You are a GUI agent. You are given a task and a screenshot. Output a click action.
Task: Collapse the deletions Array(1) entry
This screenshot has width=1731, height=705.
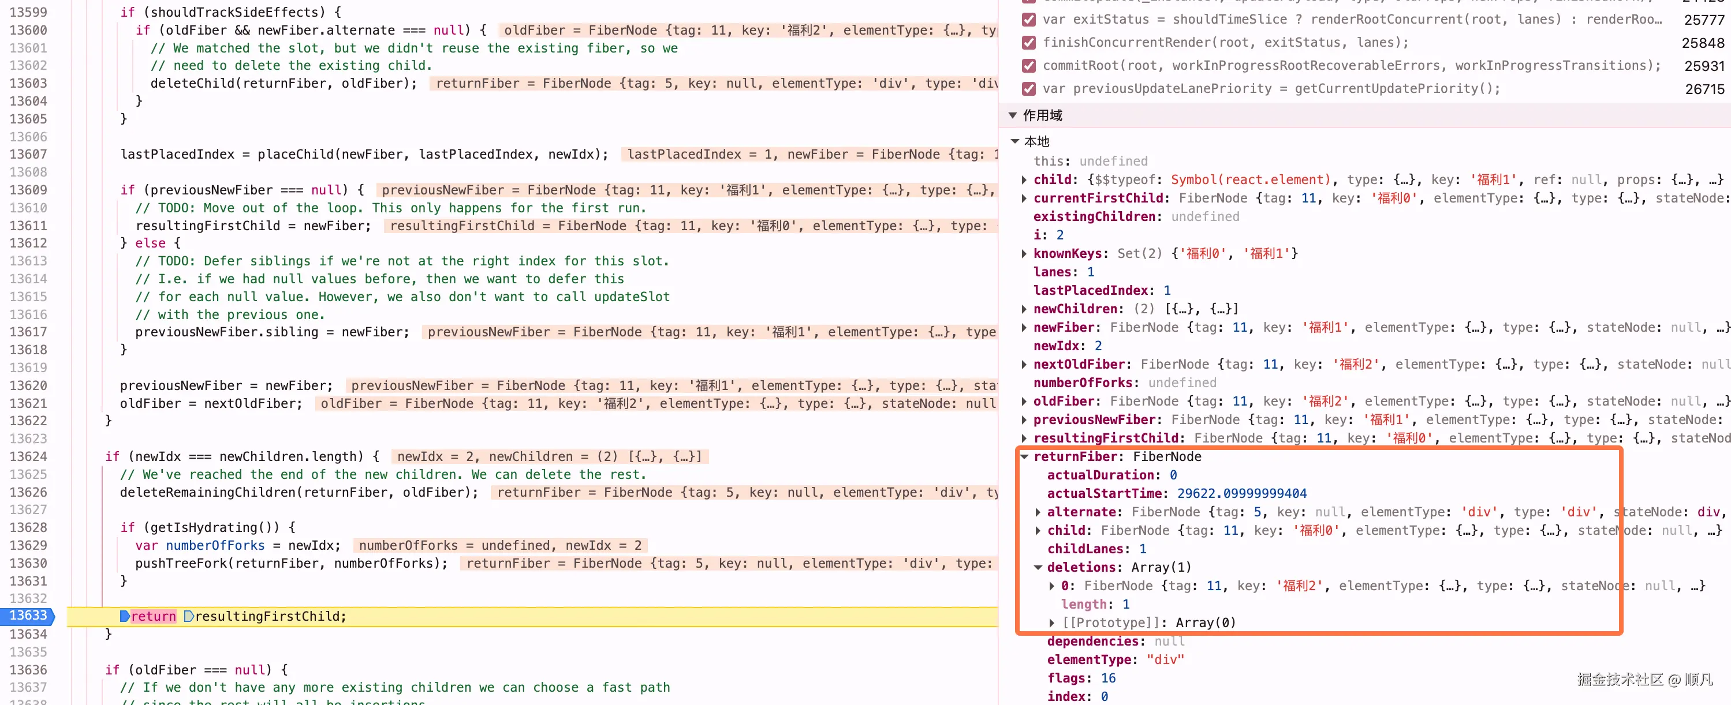click(x=1038, y=567)
